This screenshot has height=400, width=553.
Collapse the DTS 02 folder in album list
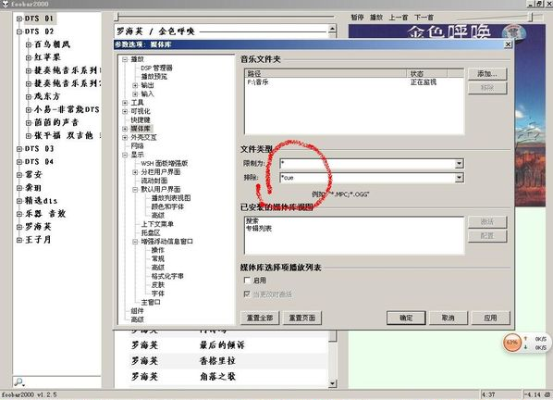point(19,31)
